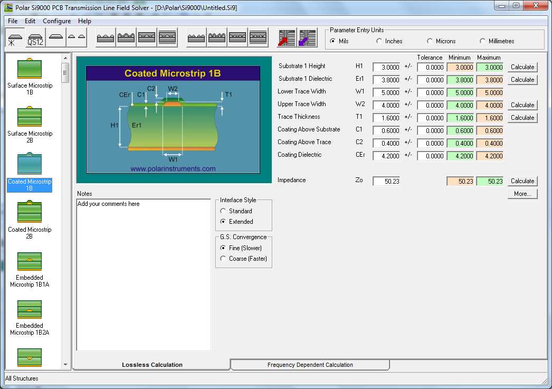Viewport: 552px width, 389px height.
Task: Click the Impedance maximum 50.23 cell
Action: [490, 181]
